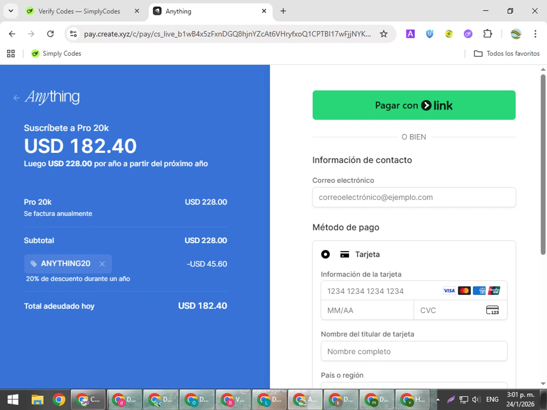Click the Mastercard logo
The image size is (547, 410).
point(464,290)
